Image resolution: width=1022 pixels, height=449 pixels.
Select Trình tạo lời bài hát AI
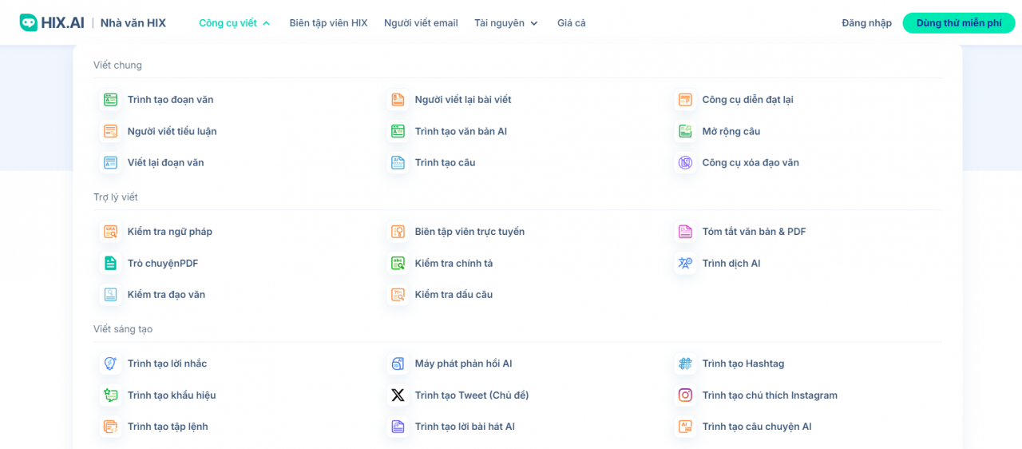464,427
